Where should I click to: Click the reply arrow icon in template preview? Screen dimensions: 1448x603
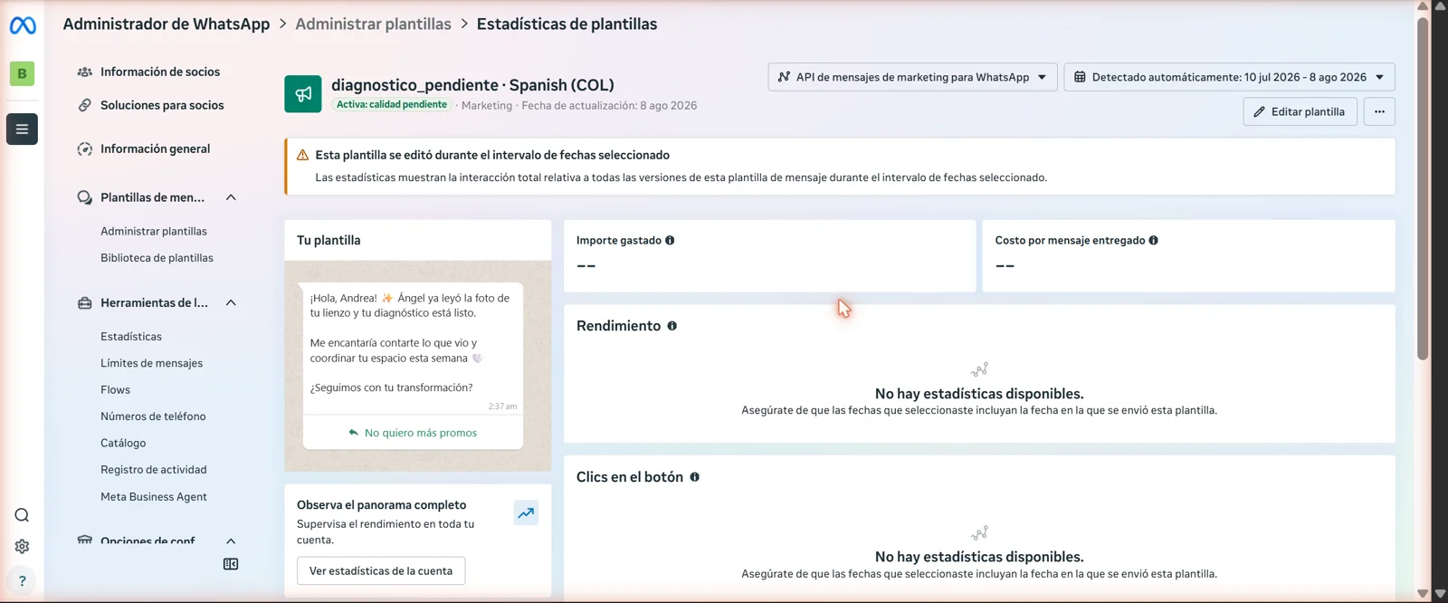click(x=353, y=433)
